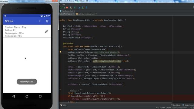Close the activity_new_student.xml tab
The width and height of the screenshot is (194, 109).
[96, 14]
